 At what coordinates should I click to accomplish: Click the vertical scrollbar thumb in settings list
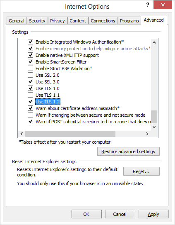coord(154,117)
